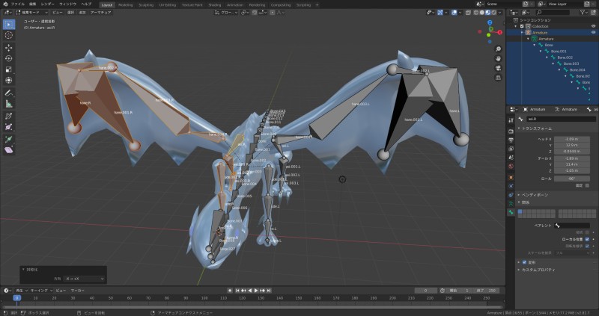Expand the ベンディボーン panel
This screenshot has width=599, height=316.
[535, 194]
